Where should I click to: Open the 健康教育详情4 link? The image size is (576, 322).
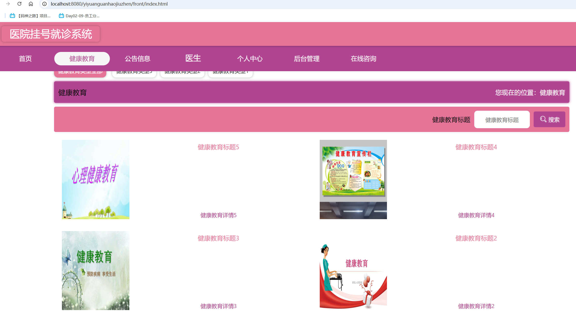(x=476, y=215)
